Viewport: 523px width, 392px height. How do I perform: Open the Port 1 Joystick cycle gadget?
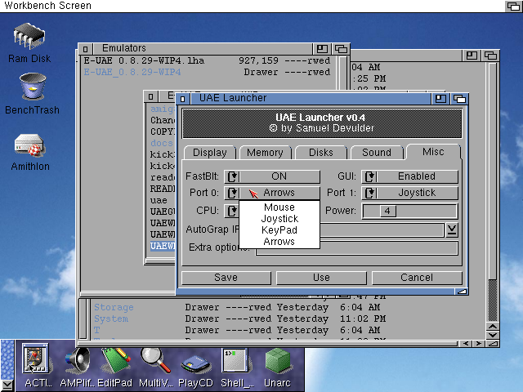click(409, 193)
